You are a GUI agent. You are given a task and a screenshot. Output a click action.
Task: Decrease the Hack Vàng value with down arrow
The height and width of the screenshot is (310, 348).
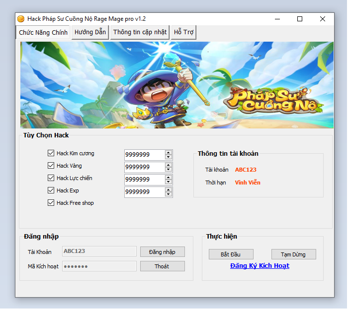[x=169, y=170]
